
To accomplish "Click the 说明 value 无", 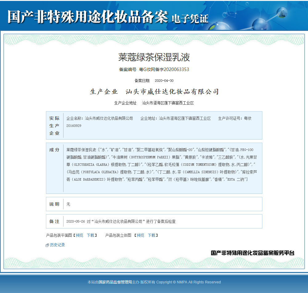I will click(x=68, y=204).
